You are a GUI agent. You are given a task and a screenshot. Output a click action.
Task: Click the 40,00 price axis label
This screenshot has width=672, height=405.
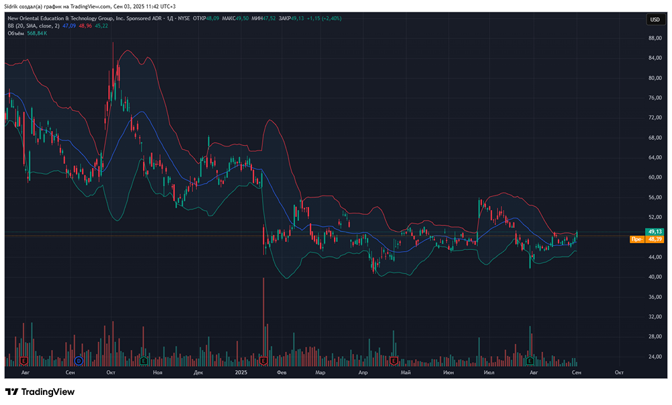655,277
